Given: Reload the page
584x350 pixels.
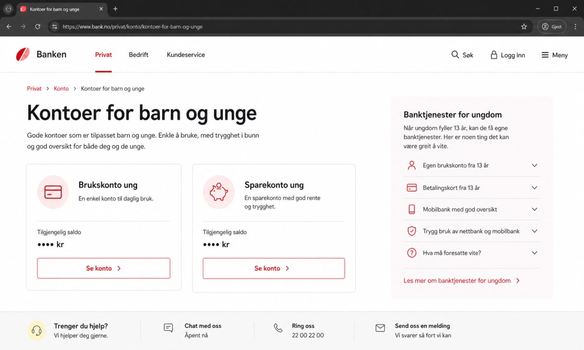Looking at the screenshot, I should click(37, 27).
